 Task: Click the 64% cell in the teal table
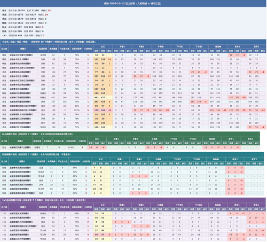click(x=75, y=168)
